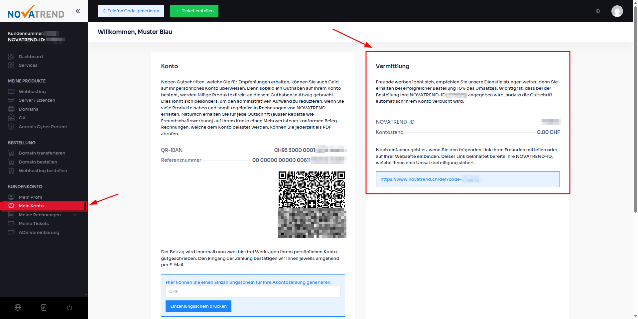The height and width of the screenshot is (319, 638).
Task: Collapse the sidebar with the double-chevron icon
Action: 78,11
